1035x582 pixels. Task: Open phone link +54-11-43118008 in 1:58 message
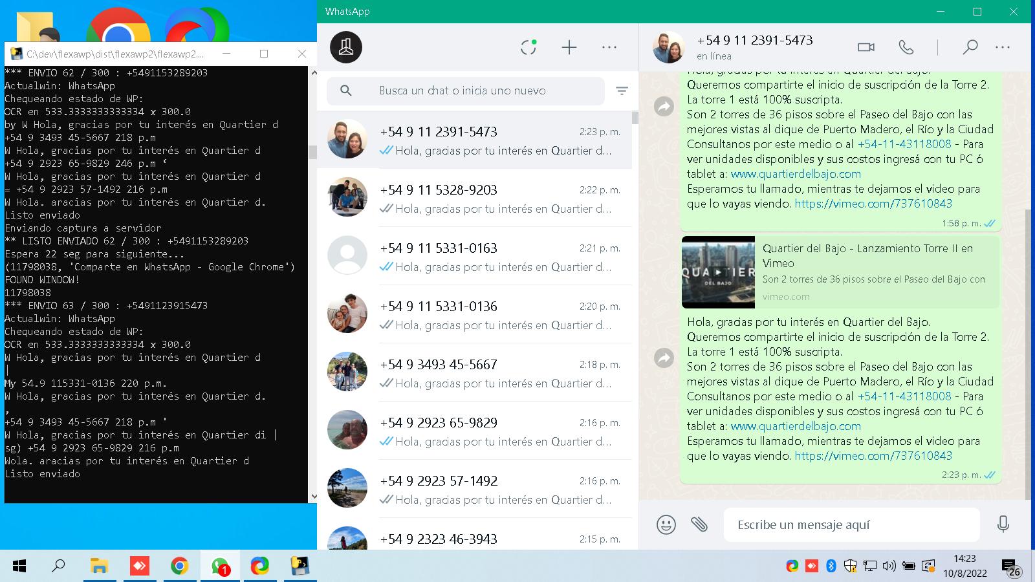904,144
